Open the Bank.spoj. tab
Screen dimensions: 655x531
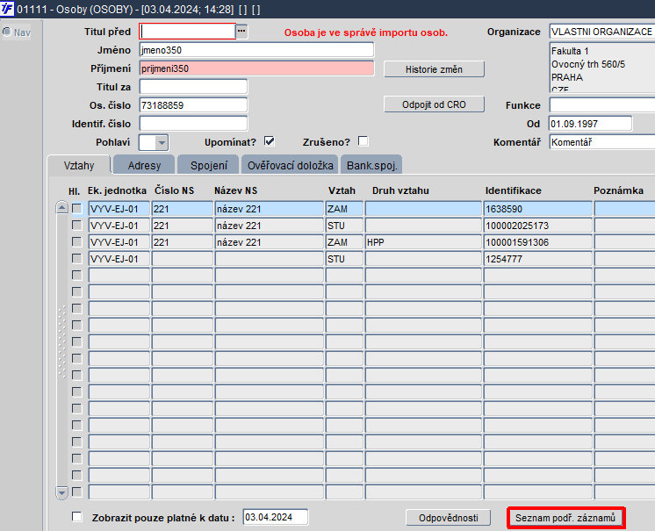point(371,165)
